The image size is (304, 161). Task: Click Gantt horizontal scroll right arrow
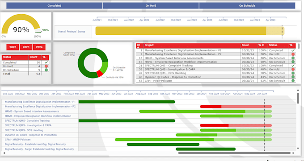294,153
